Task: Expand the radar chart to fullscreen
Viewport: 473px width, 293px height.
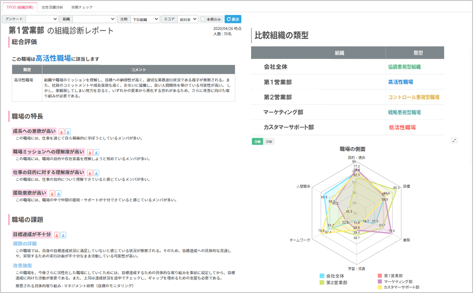Action: click(454, 140)
